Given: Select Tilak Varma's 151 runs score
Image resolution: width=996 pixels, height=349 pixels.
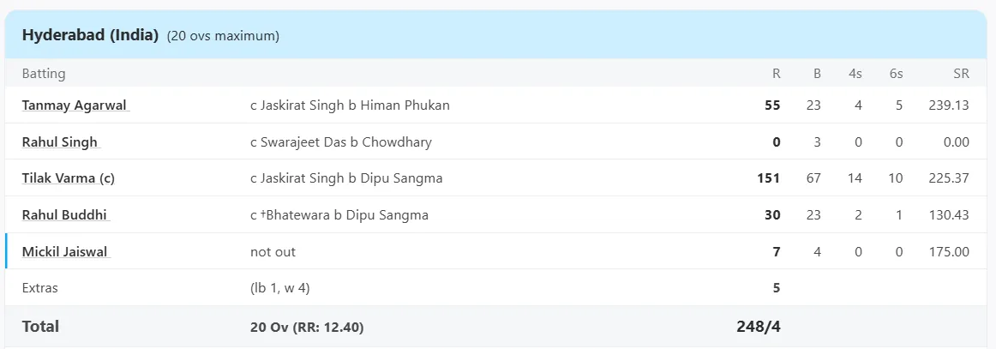Looking at the screenshot, I should [768, 178].
